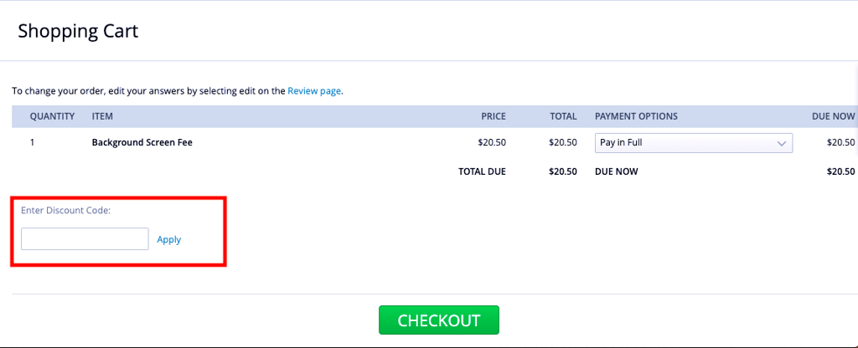Click the TOTAL DUE label
Screen dimensions: 858x348
482,171
